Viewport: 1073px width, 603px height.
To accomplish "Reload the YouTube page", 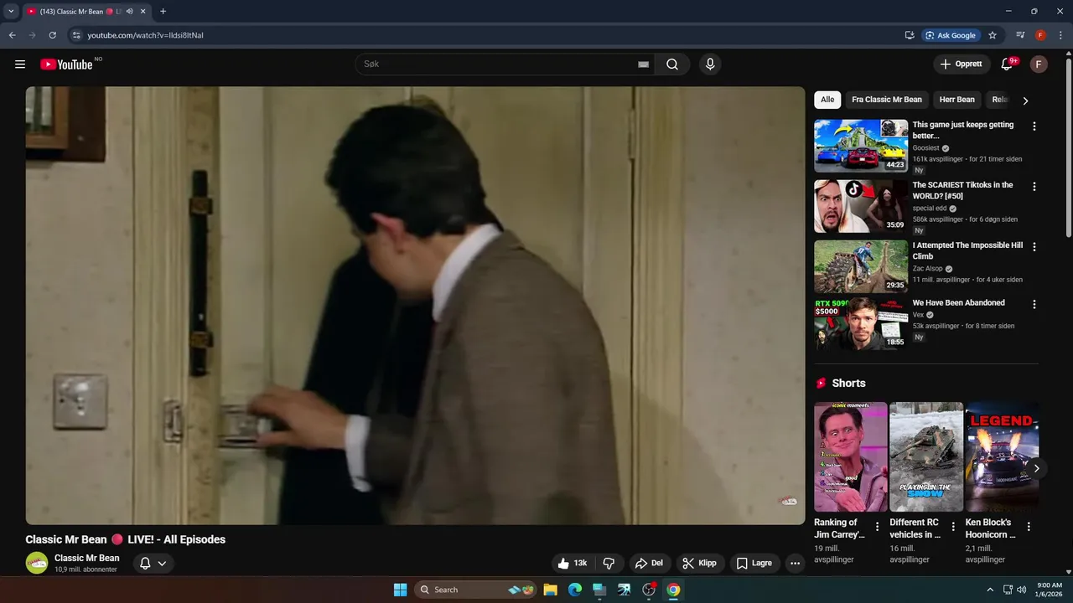I will pos(52,35).
